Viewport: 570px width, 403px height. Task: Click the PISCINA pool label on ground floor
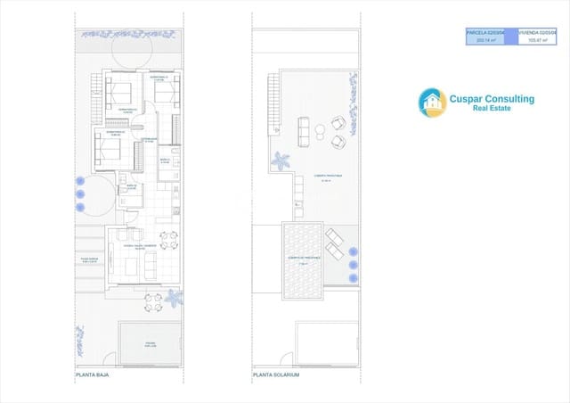pos(151,344)
